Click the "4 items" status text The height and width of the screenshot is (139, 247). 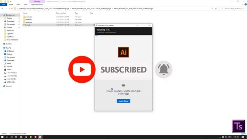pos(4,134)
